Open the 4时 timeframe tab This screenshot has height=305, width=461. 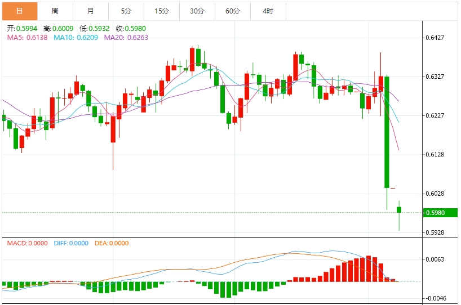268,11
